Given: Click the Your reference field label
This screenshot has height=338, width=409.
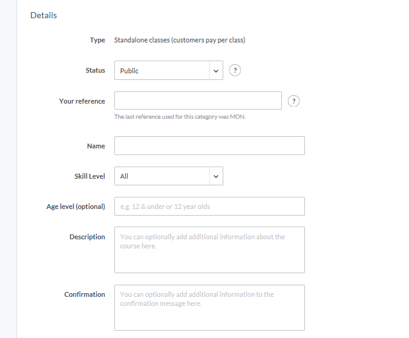Looking at the screenshot, I should [x=82, y=101].
